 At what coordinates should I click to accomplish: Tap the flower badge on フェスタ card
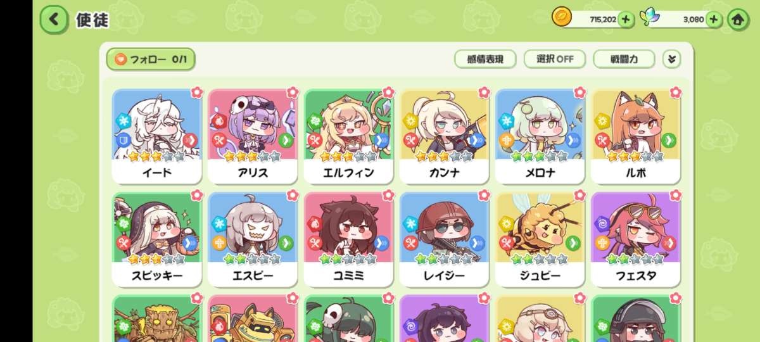pos(675,196)
